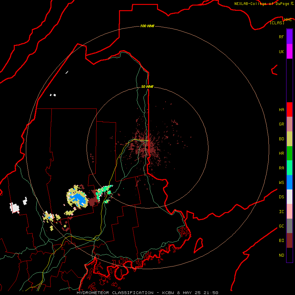Click the RF legend label

coord(281,37)
